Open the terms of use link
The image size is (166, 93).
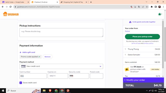[x=136, y=43]
